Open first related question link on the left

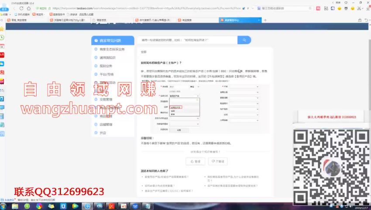(x=167, y=177)
